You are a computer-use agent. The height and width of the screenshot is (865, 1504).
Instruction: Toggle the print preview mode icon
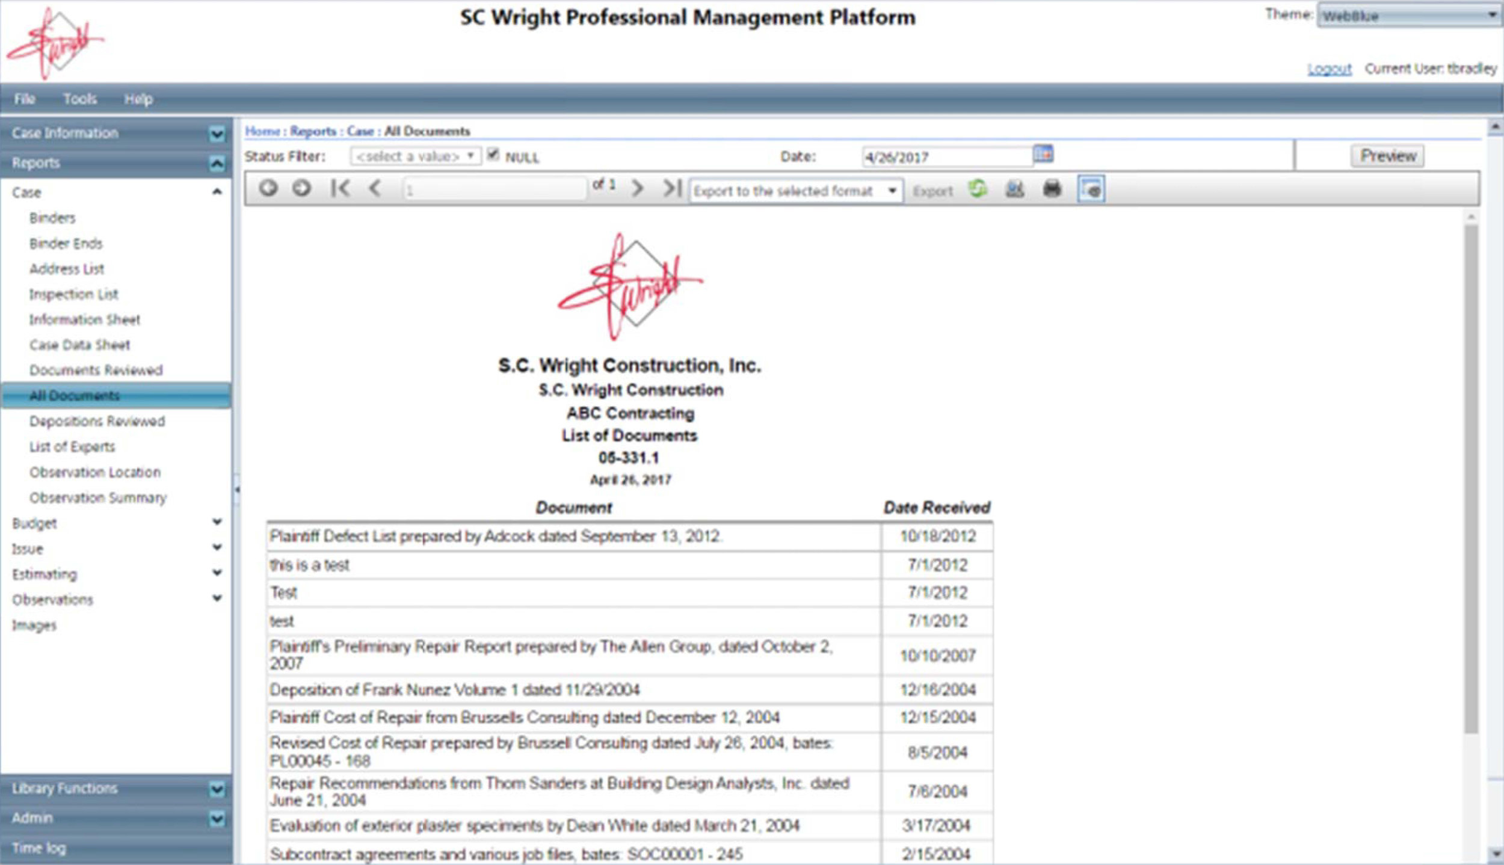(x=1091, y=189)
